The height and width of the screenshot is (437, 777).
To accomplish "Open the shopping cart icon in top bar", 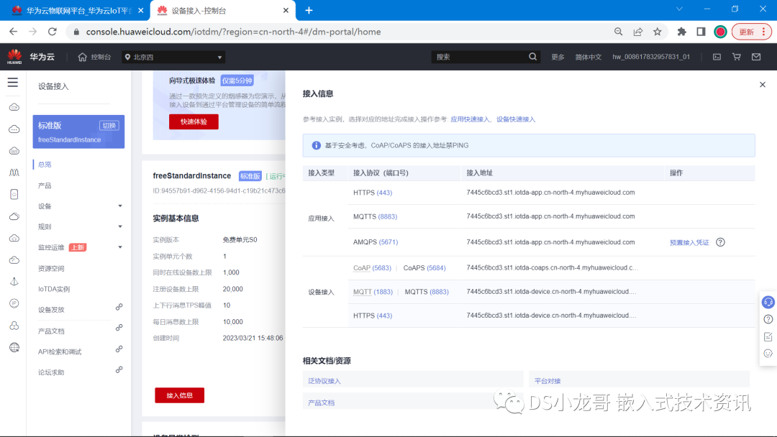I will pos(736,56).
